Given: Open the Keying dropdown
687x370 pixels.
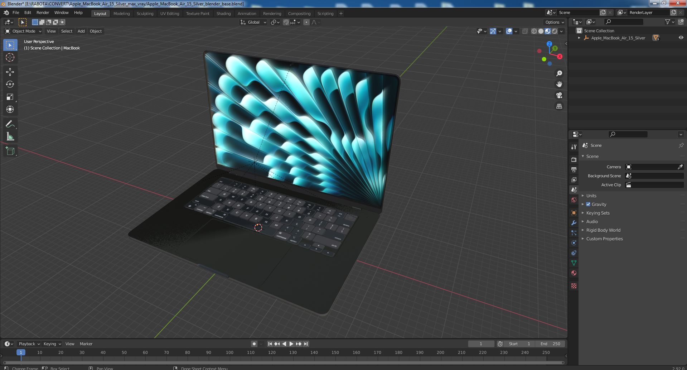Looking at the screenshot, I should (52, 344).
